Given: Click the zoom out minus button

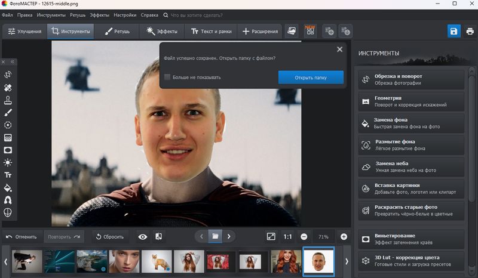Looking at the screenshot, I should (x=304, y=237).
